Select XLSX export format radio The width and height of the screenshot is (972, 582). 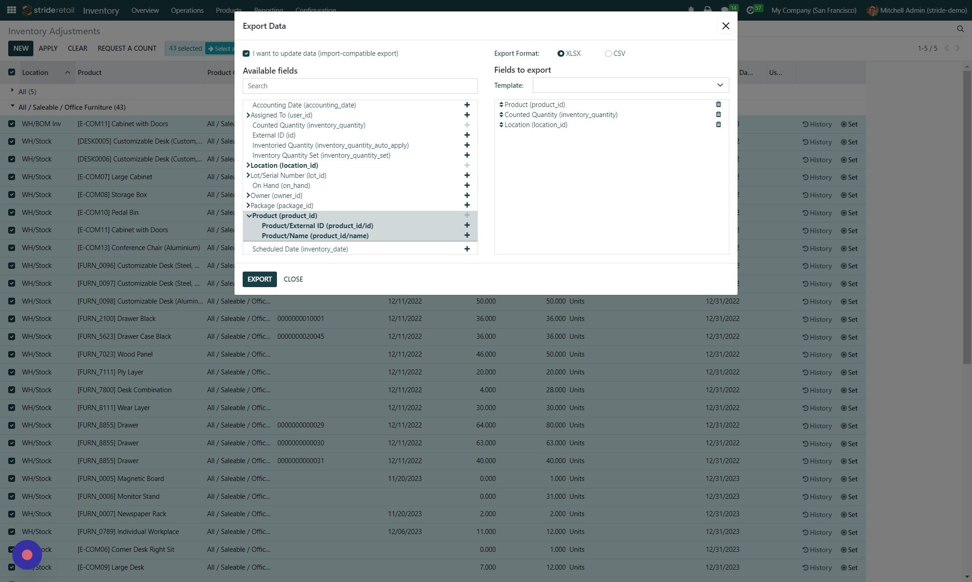click(x=561, y=53)
